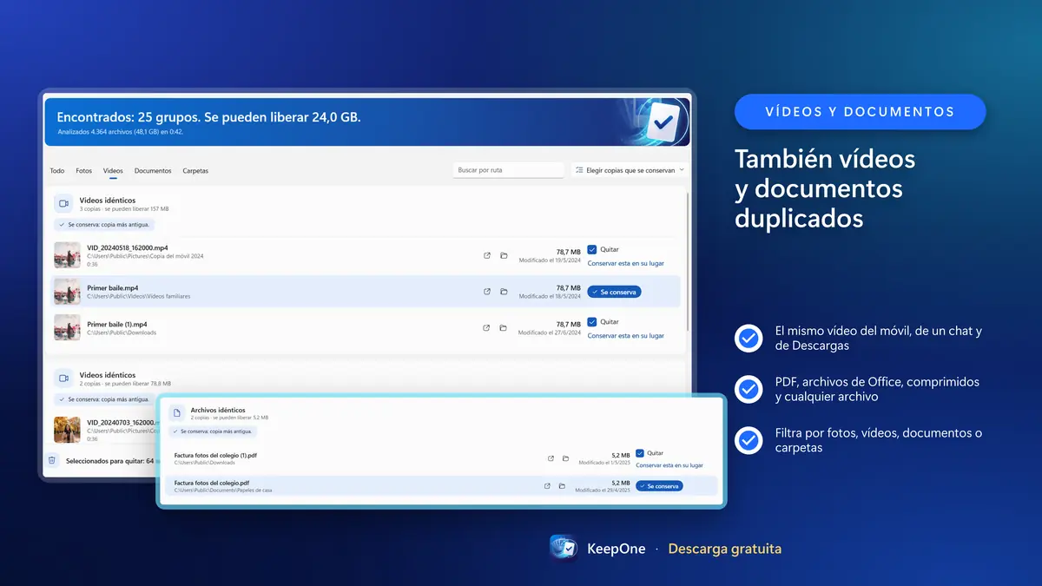Open Elegir copias que se conservan dropdown
This screenshot has width=1042, height=586.
(x=630, y=170)
